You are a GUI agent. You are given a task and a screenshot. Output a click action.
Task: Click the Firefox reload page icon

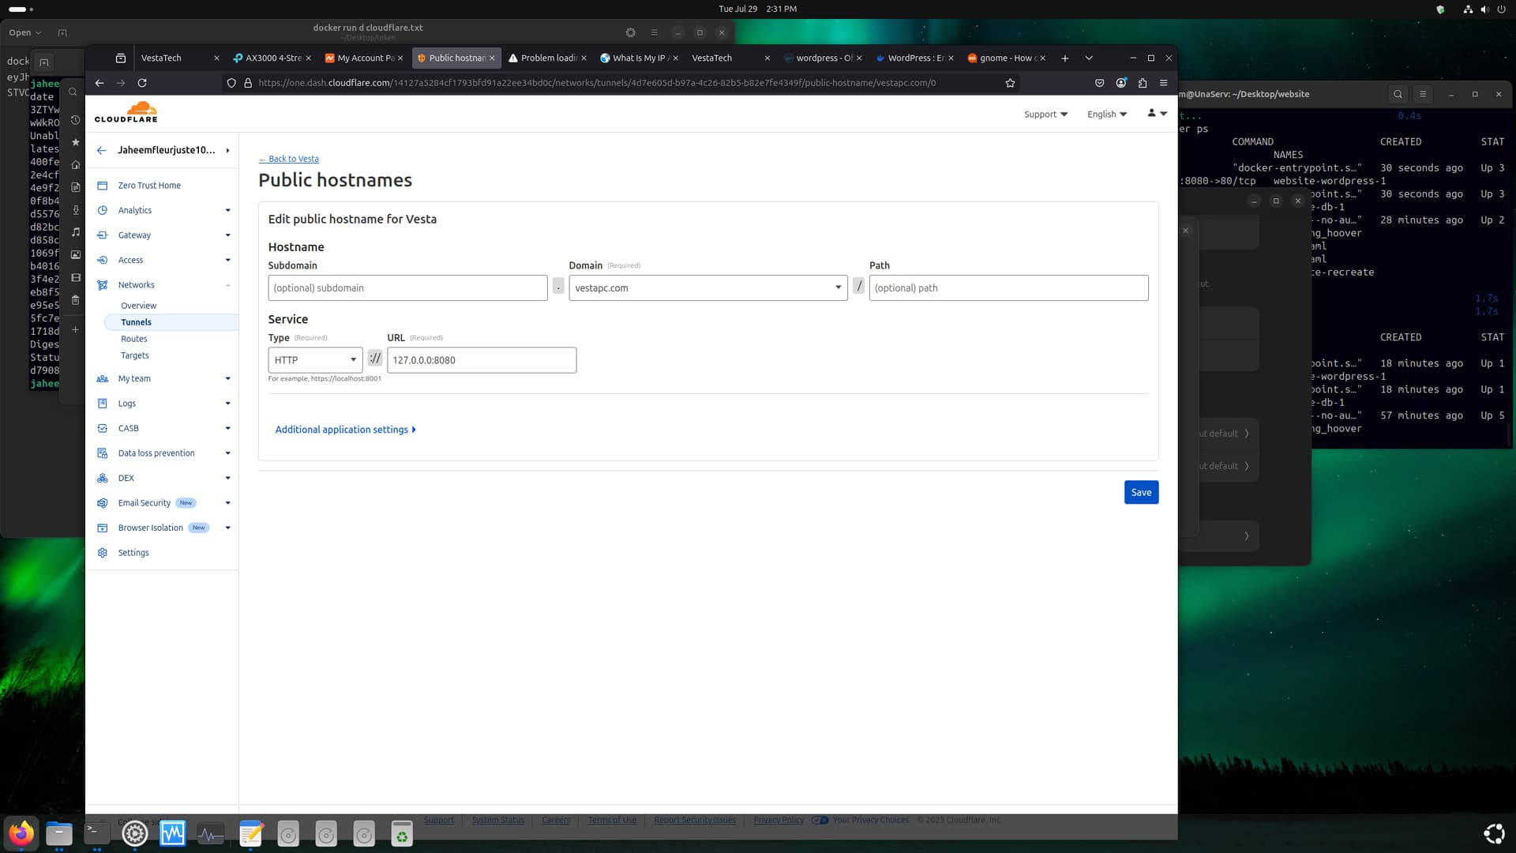[x=142, y=83]
